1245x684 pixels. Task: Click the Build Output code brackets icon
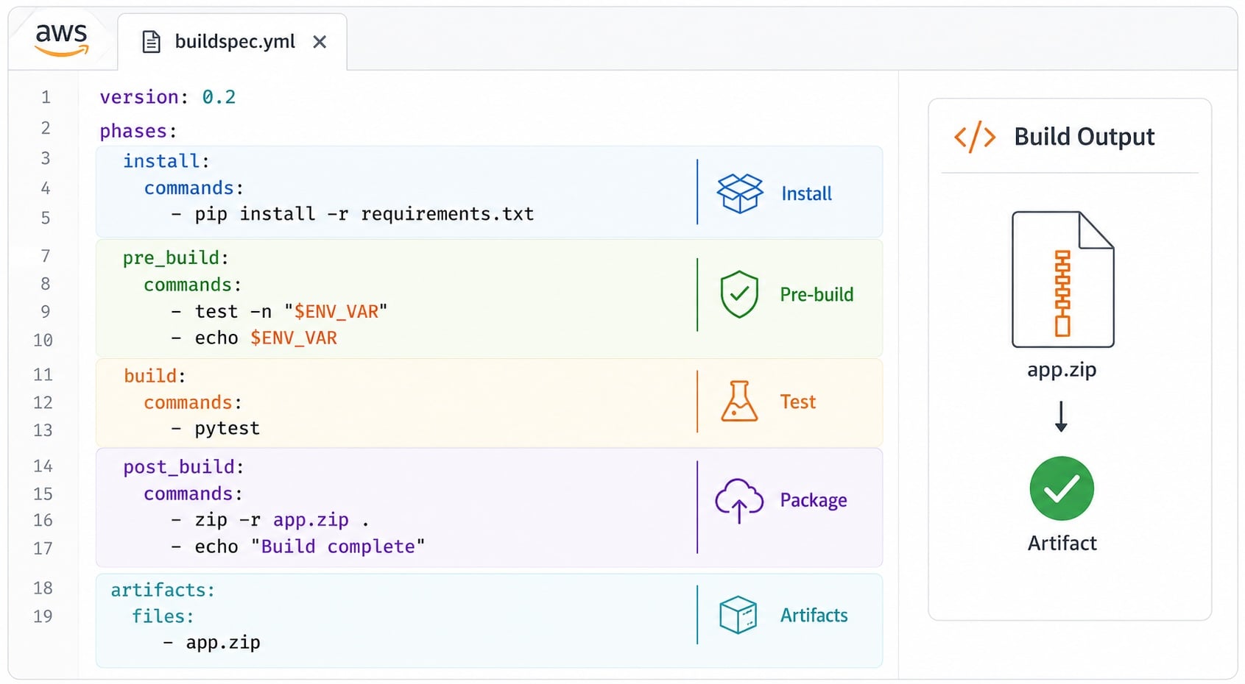pos(975,137)
